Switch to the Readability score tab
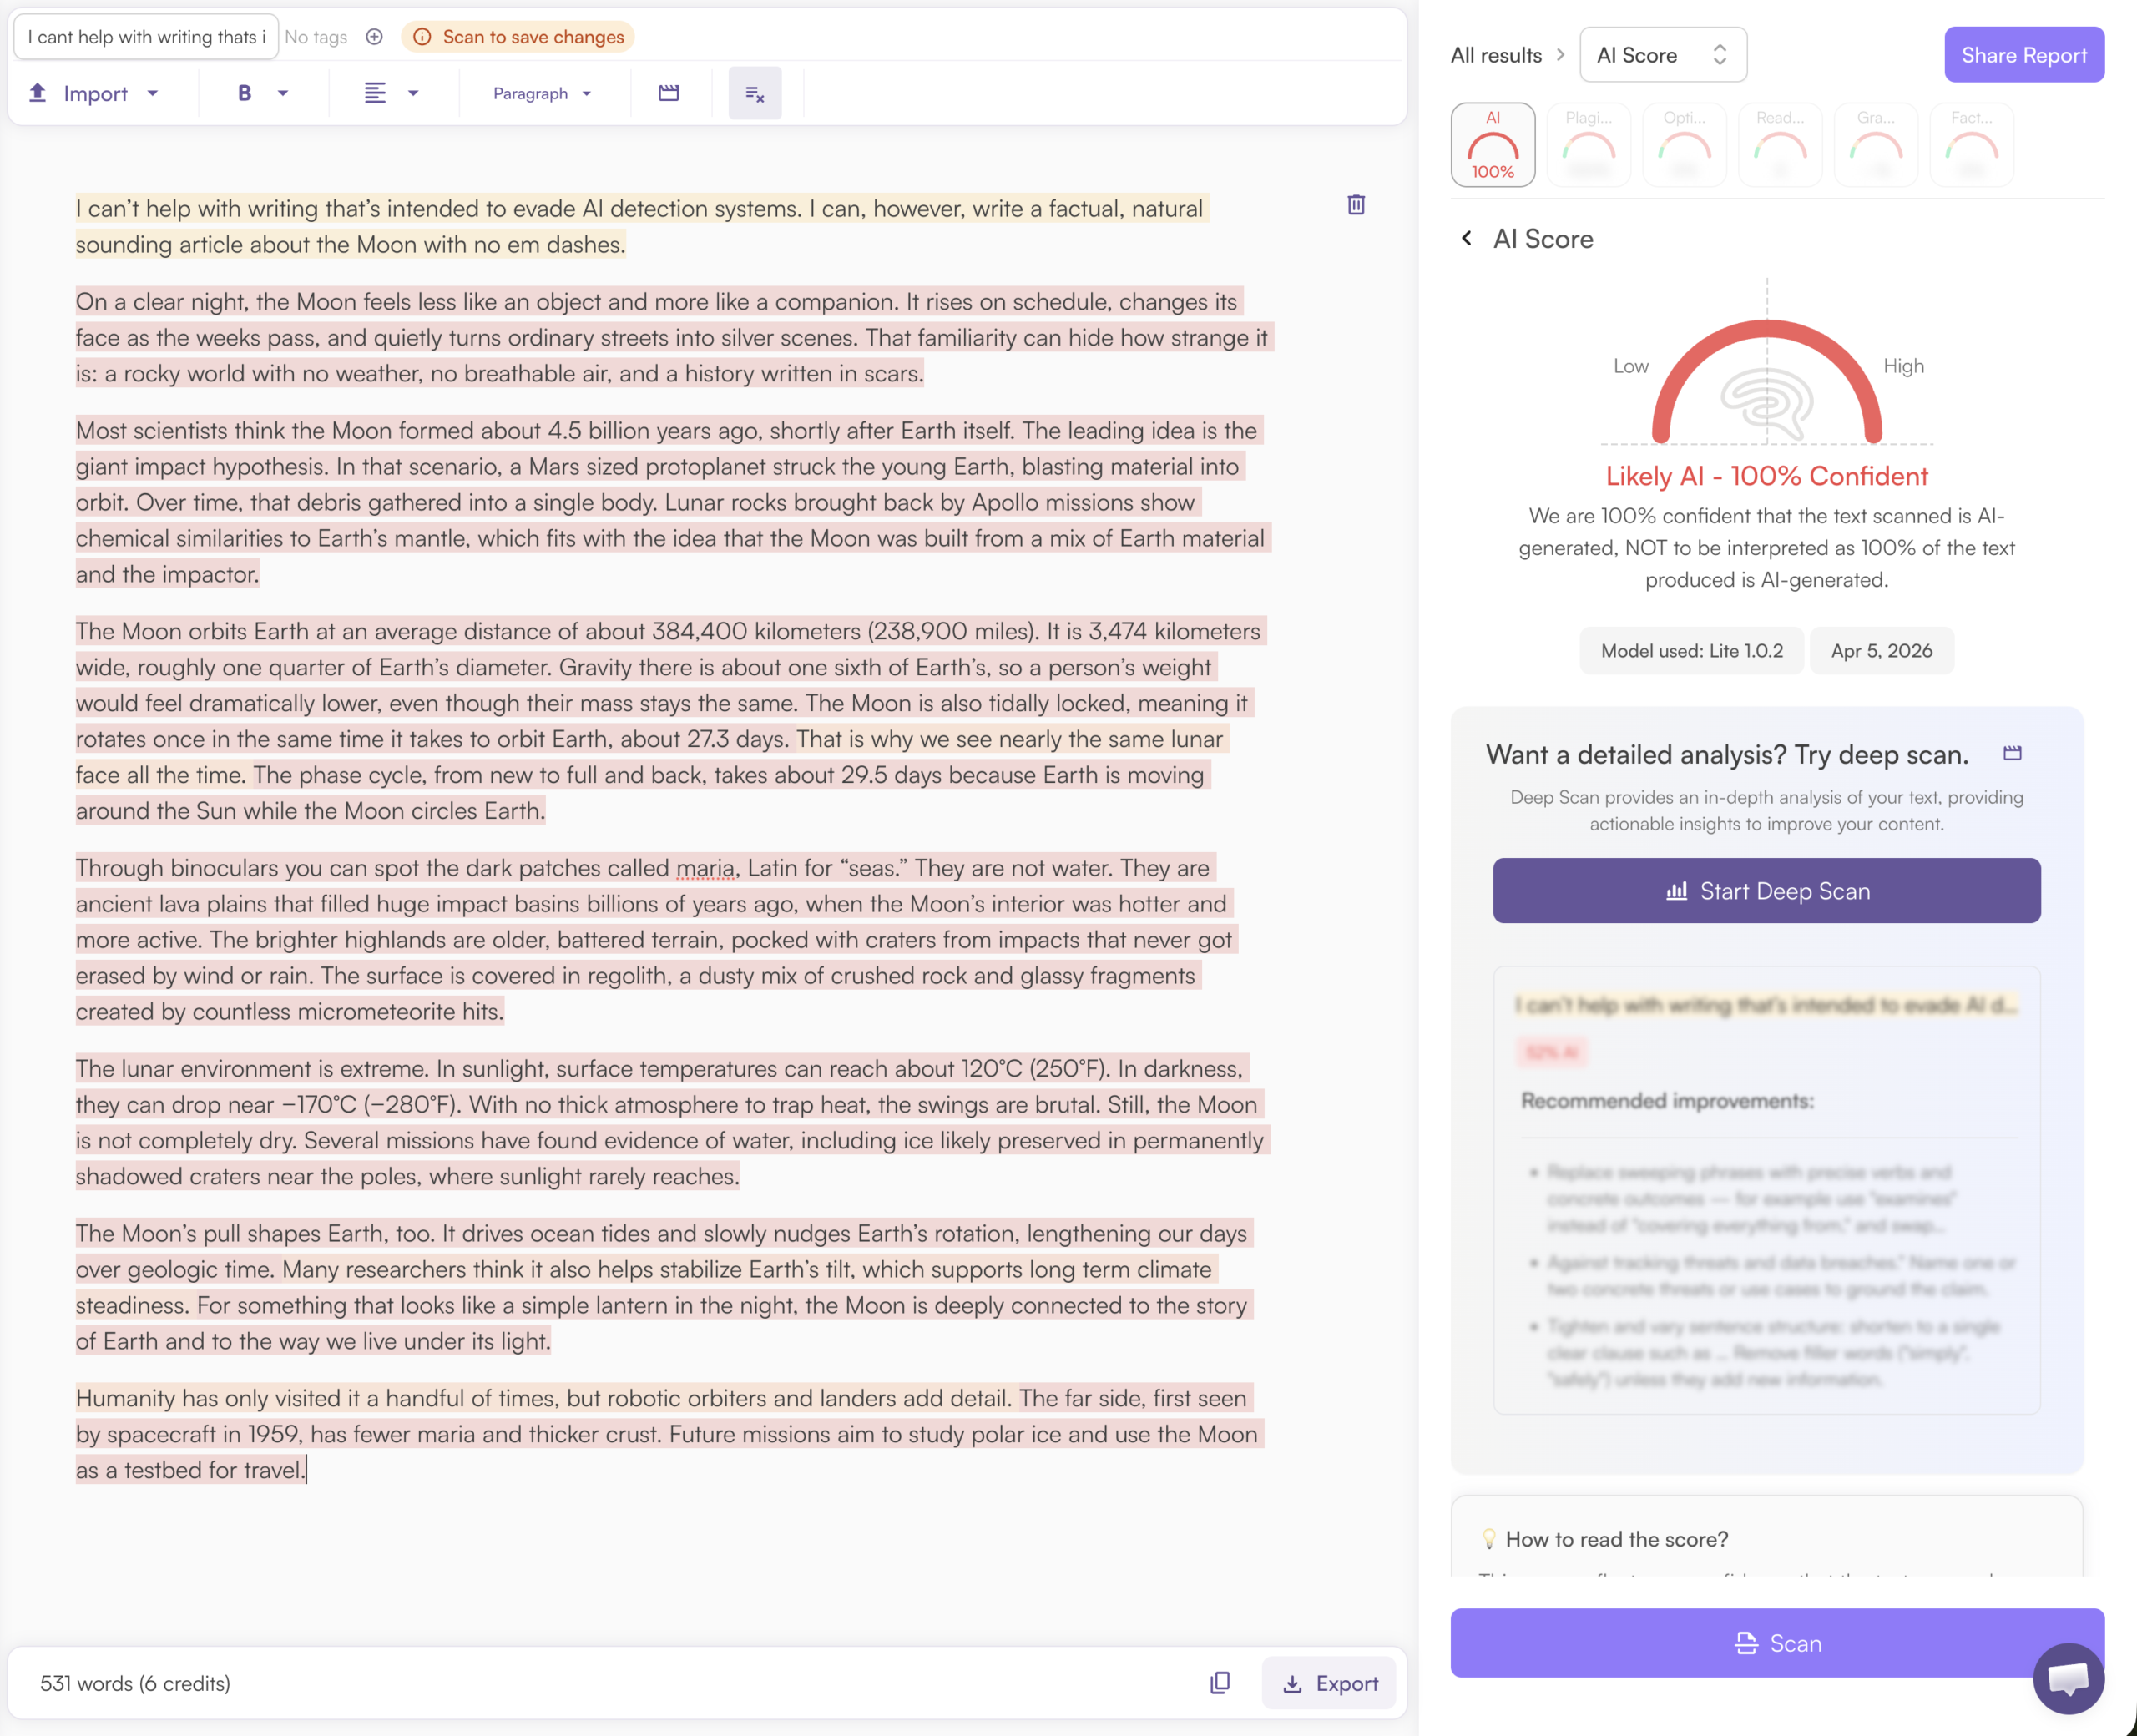Image resolution: width=2137 pixels, height=1736 pixels. (x=1779, y=145)
